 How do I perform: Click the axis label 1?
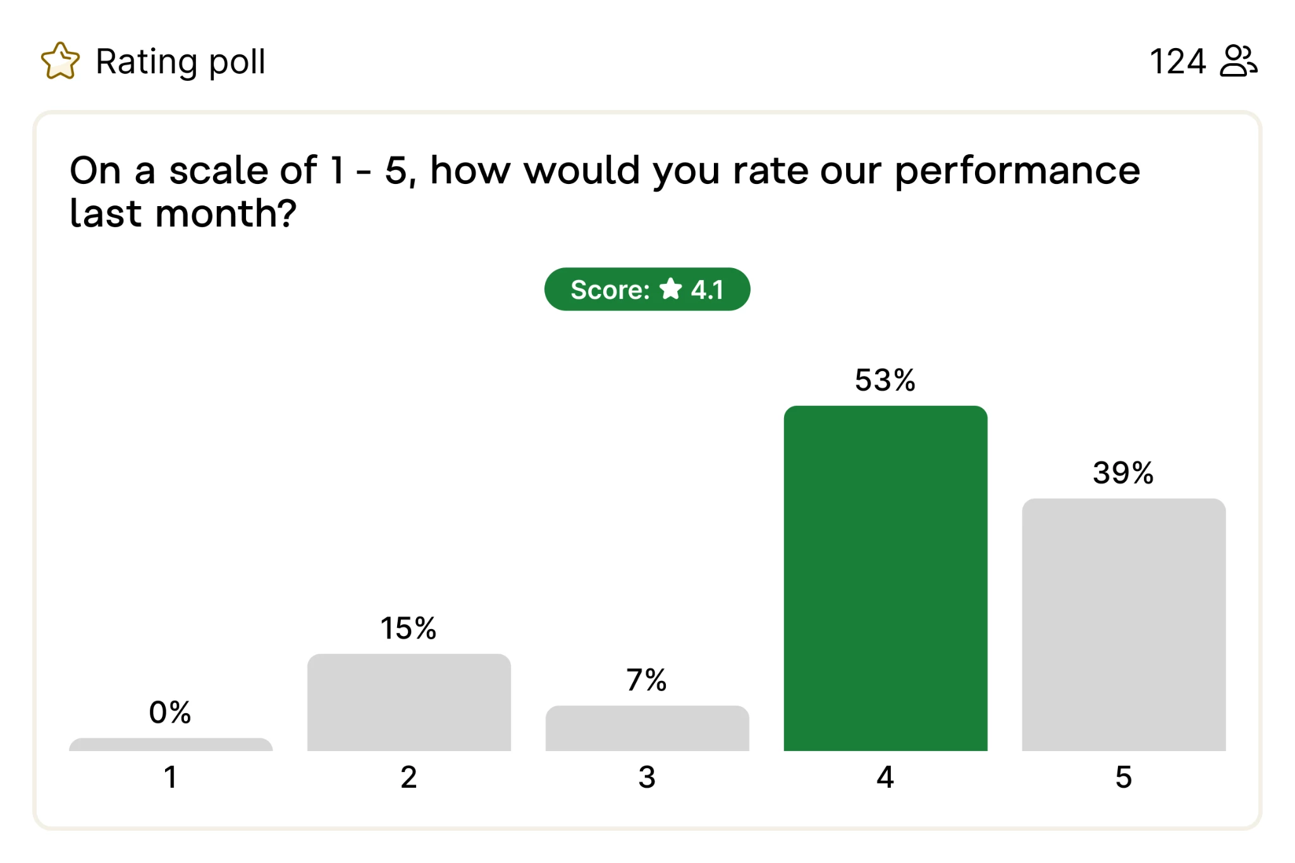tap(171, 777)
